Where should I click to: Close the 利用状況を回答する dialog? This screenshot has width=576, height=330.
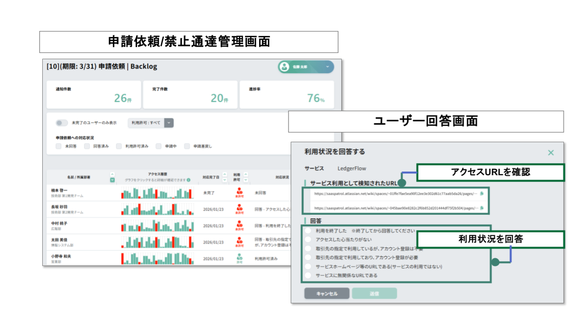point(551,152)
